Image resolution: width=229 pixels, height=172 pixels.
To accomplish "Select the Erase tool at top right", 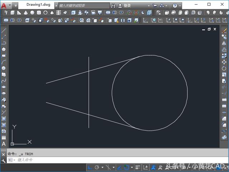I will (x=224, y=31).
